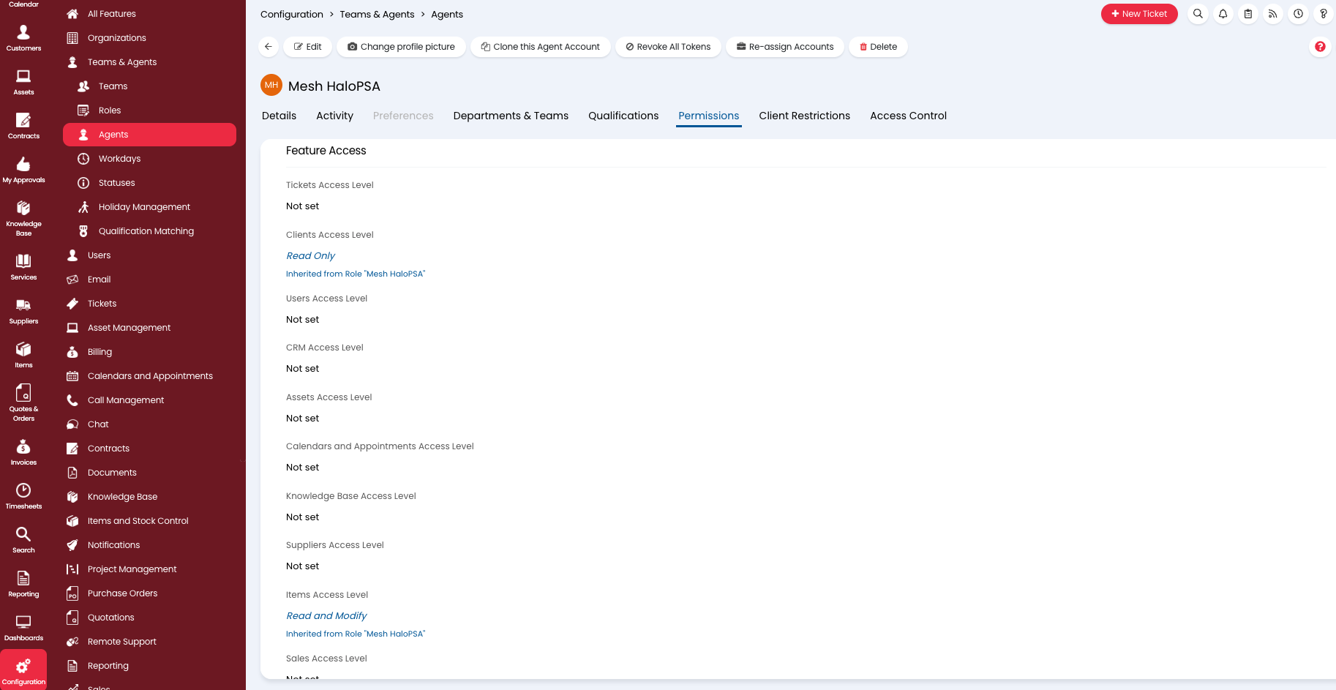
Task: Open the Invoices module icon
Action: 23,452
